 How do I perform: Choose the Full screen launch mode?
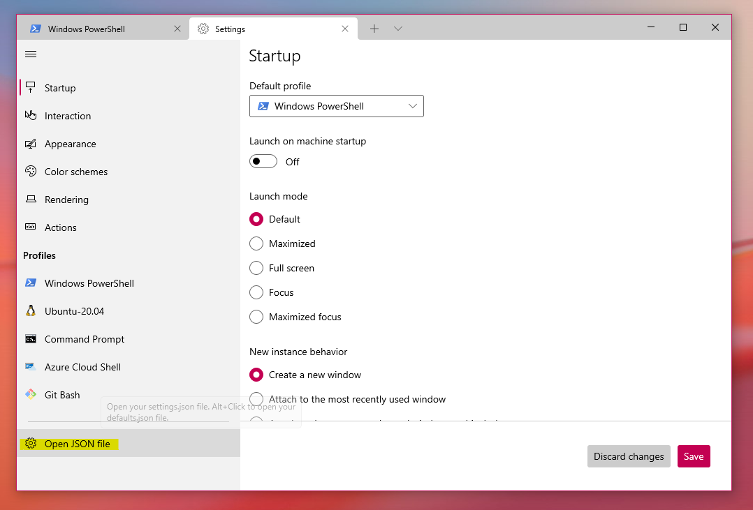coord(256,268)
